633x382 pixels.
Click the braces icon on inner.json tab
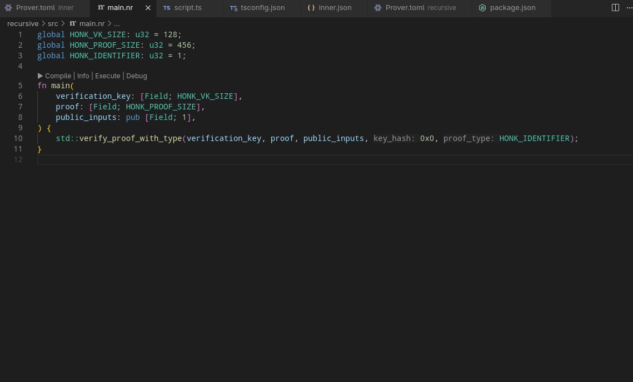tap(311, 8)
